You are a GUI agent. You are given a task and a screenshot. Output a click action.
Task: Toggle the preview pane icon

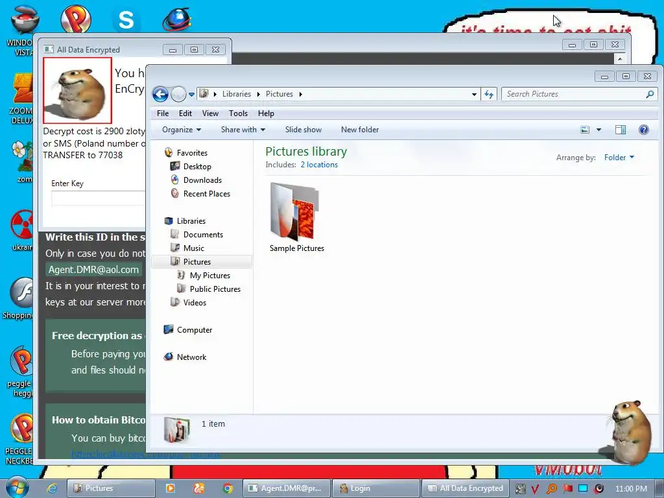(621, 130)
